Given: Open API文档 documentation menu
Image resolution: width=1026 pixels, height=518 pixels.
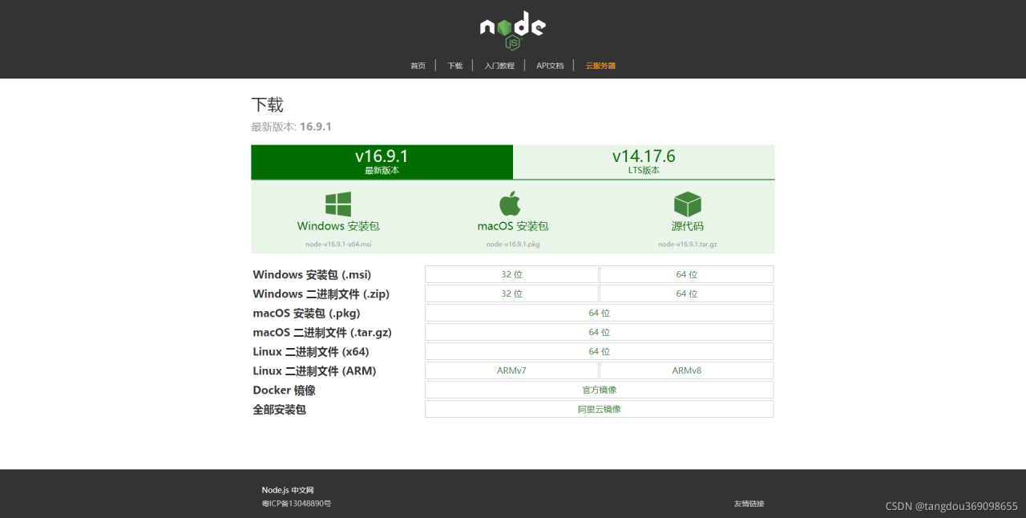Looking at the screenshot, I should 550,66.
